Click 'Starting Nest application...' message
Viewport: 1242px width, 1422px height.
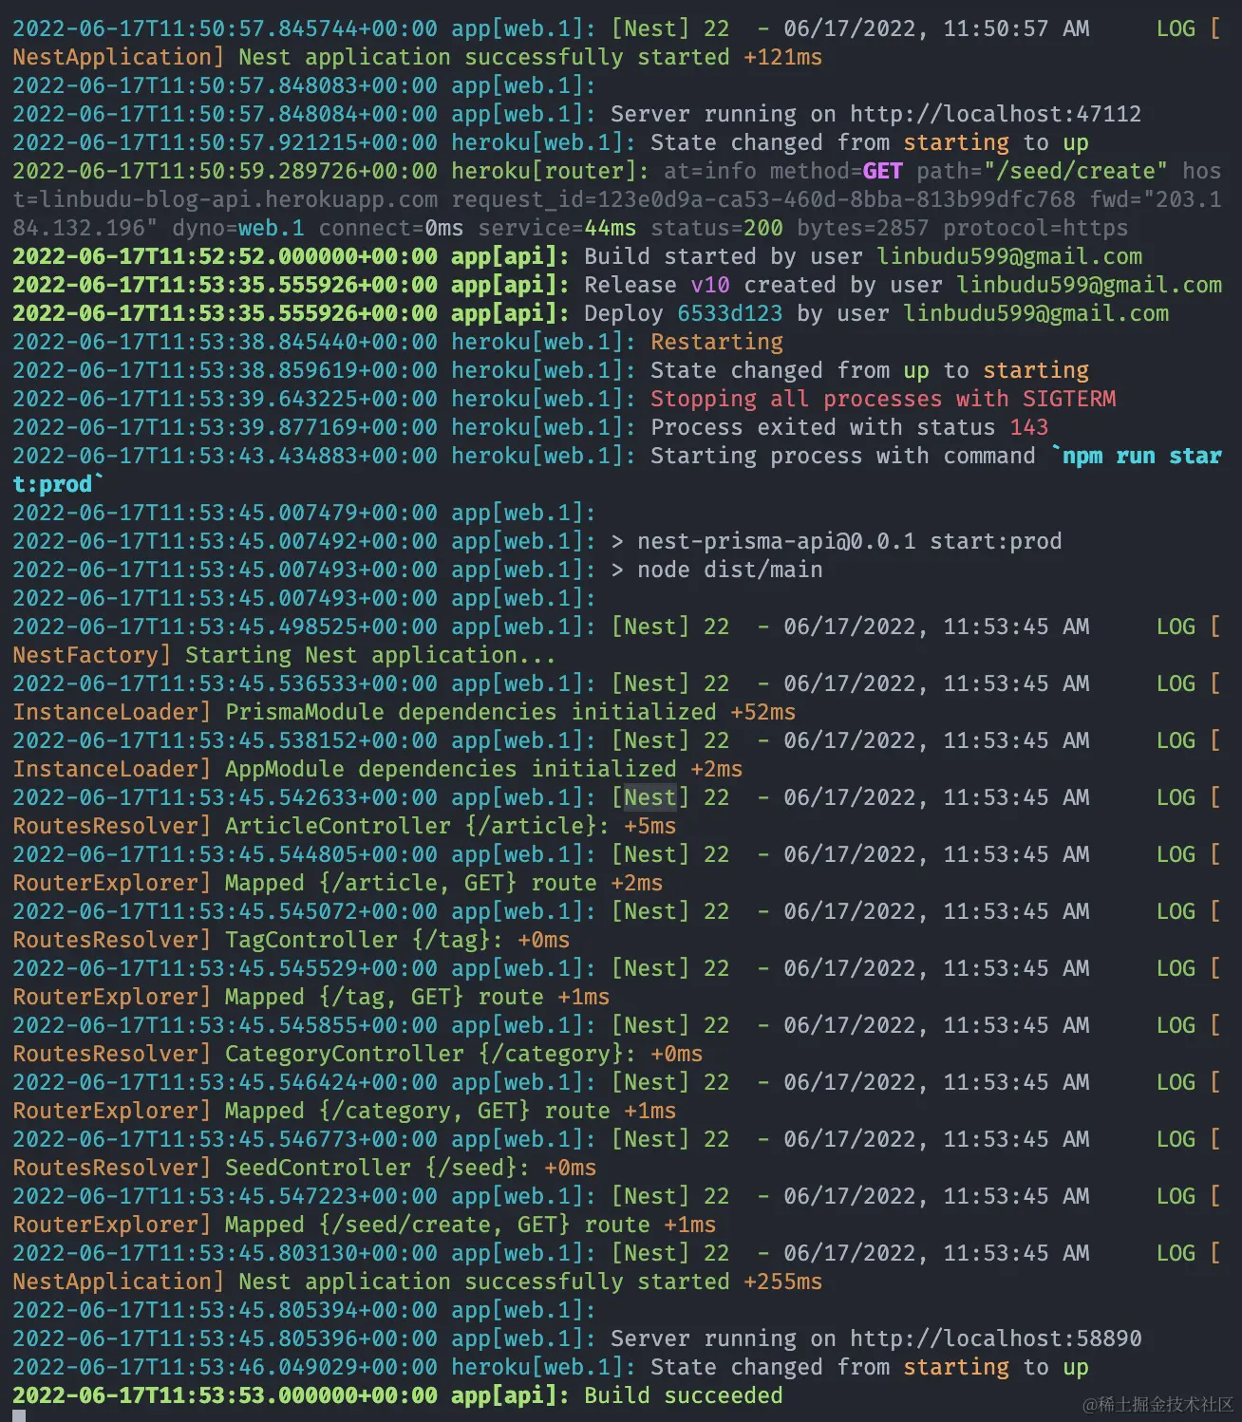[370, 655]
